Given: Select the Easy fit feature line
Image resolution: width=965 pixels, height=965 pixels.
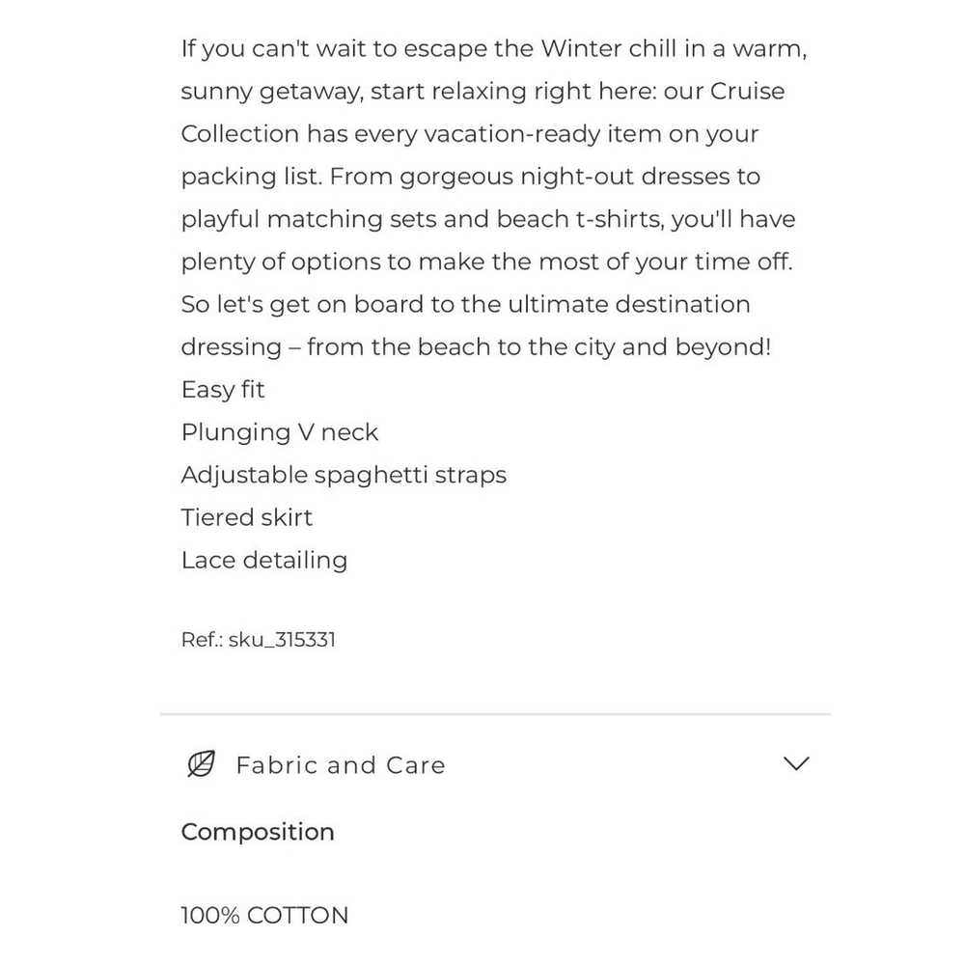Looking at the screenshot, I should coord(223,390).
